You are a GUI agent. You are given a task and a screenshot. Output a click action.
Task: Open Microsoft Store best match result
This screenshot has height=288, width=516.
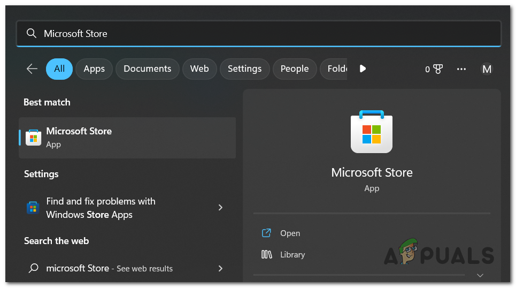point(127,138)
